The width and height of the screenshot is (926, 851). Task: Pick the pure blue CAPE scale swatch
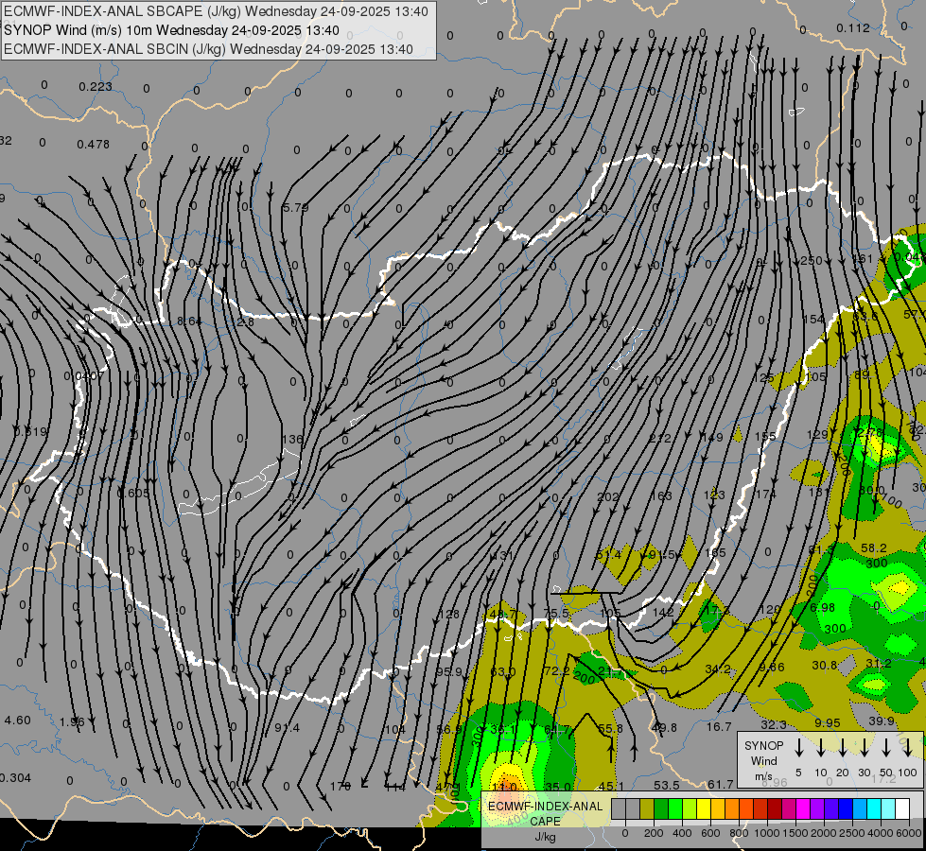tap(845, 808)
